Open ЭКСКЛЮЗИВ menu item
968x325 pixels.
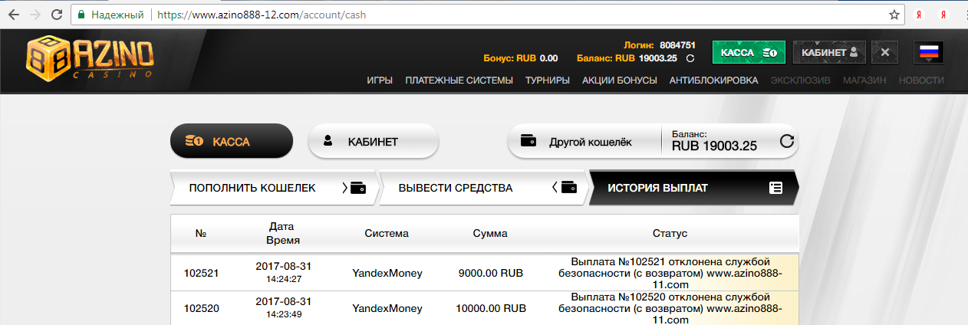tap(800, 80)
